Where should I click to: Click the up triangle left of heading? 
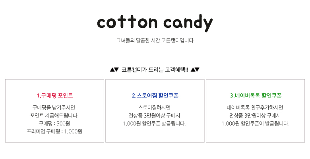tap(112, 70)
